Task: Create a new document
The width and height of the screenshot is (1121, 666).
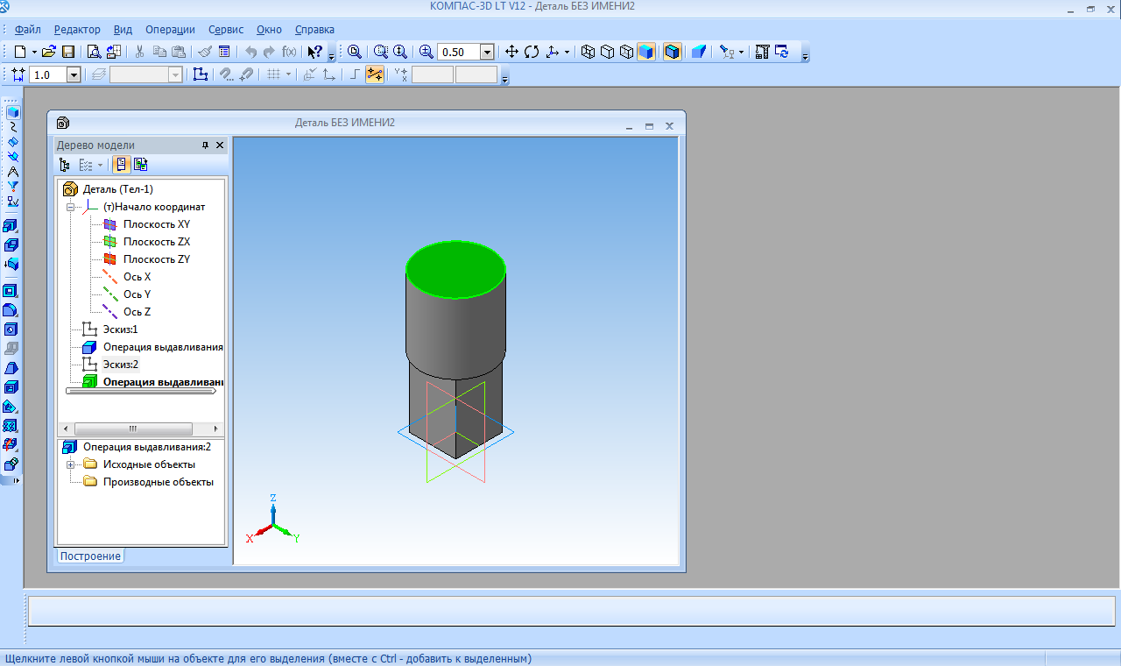Action: [x=19, y=52]
